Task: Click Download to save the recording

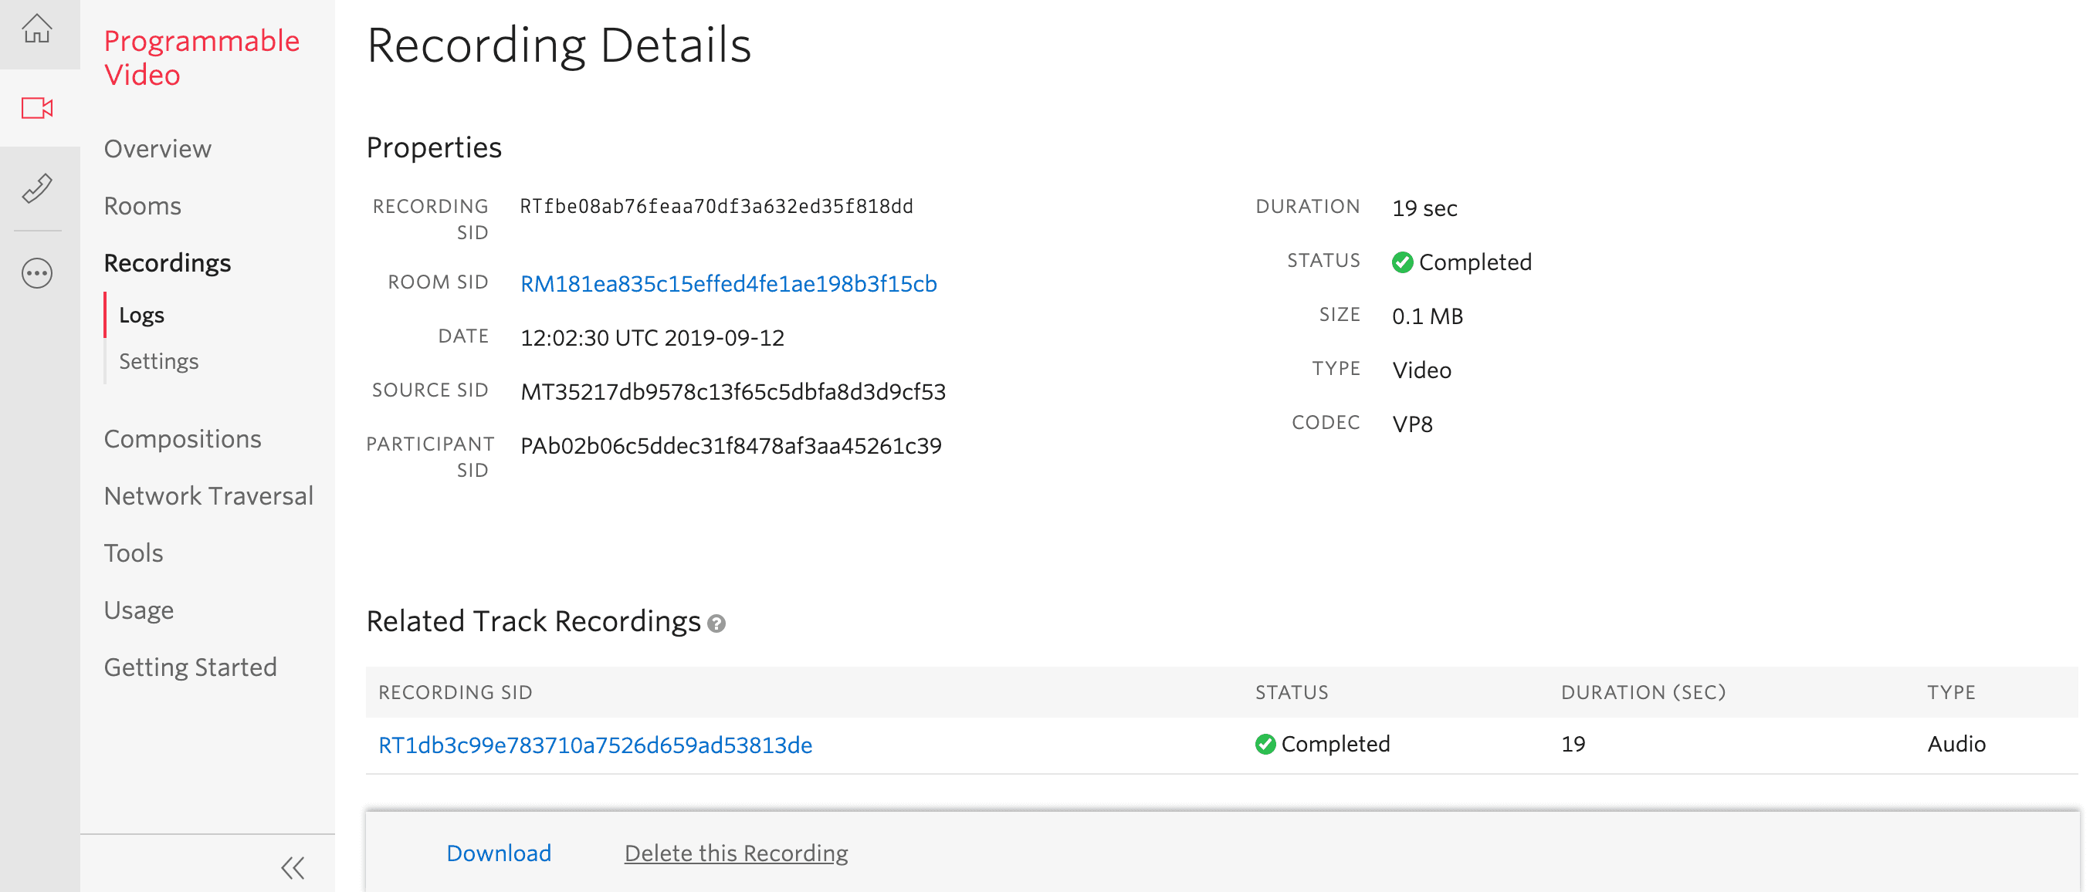Action: tap(498, 853)
